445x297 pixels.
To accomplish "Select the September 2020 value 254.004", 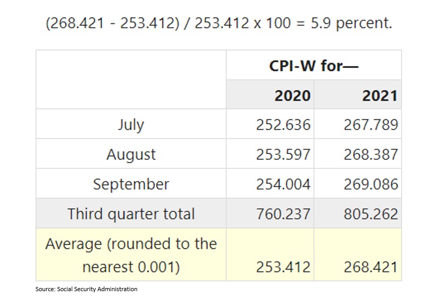I will (x=283, y=184).
